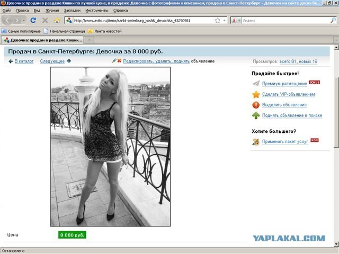Click the green 8 000 руб. price badge
The image size is (339, 254).
(x=72, y=235)
